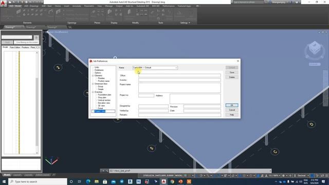Viewport: 329px width, 185px height.
Task: Switch to the Layout1 tab
Action: (17, 175)
